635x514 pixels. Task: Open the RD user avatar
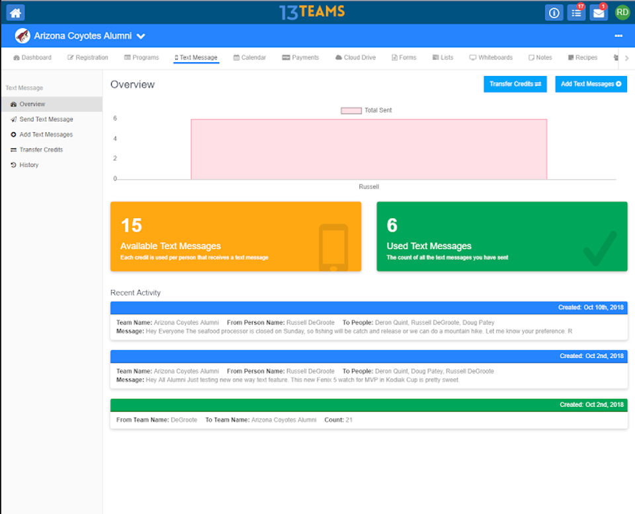[x=622, y=13]
